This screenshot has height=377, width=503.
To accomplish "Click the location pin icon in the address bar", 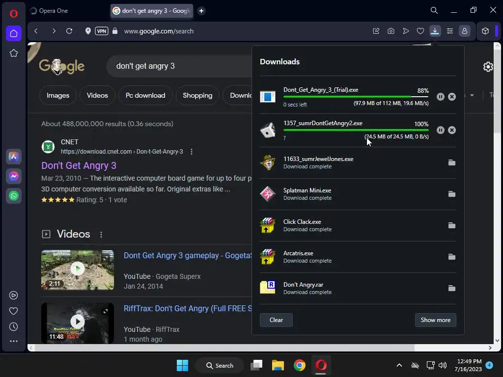I will (88, 31).
